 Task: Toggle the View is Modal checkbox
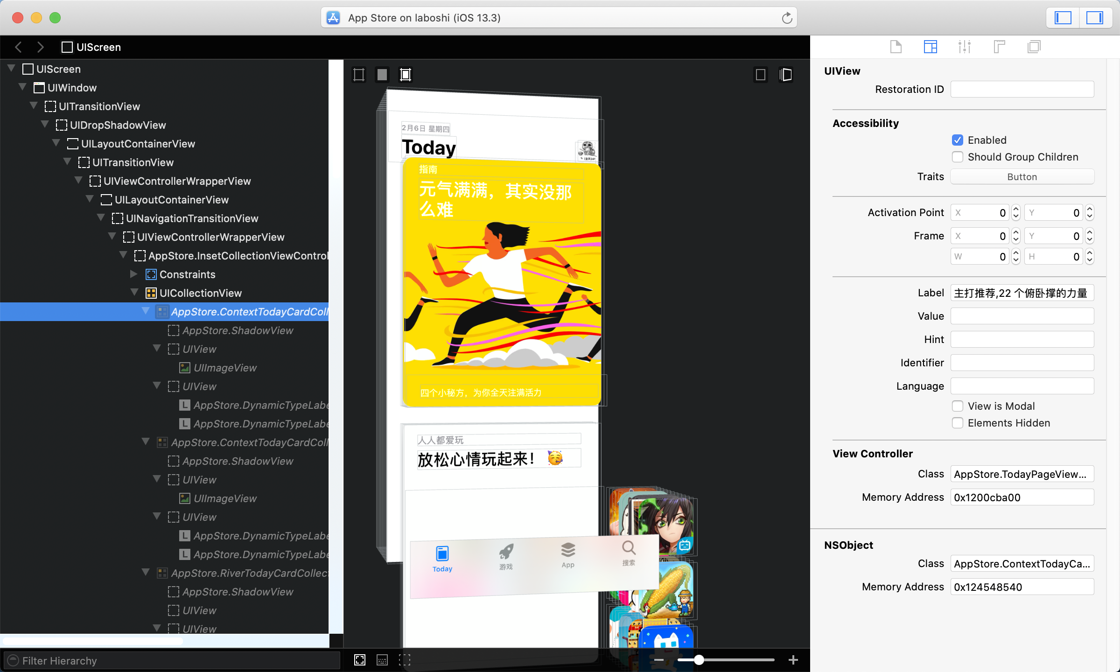click(x=957, y=406)
